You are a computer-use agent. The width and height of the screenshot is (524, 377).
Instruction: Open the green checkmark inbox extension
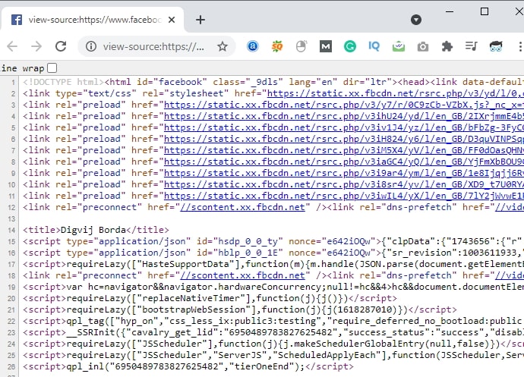pos(399,46)
